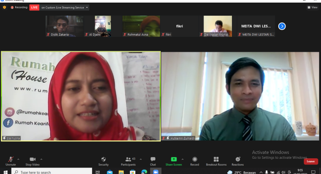Click Hutkemri Zulnaidi's video panel
The width and height of the screenshot is (321, 174).
[240, 96]
